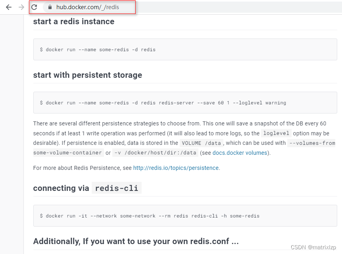Image resolution: width=342 pixels, height=254 pixels.
Task: Click the browser forward arrow
Action: [21, 7]
